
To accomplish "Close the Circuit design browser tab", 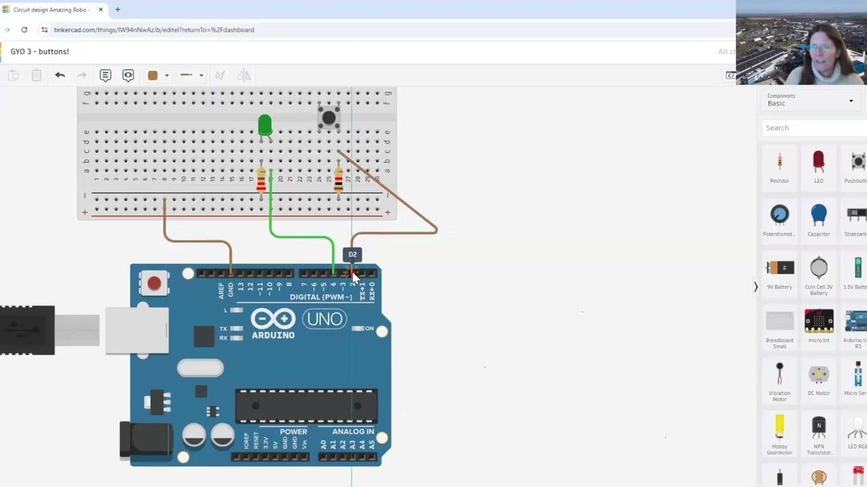I will 100,9.
